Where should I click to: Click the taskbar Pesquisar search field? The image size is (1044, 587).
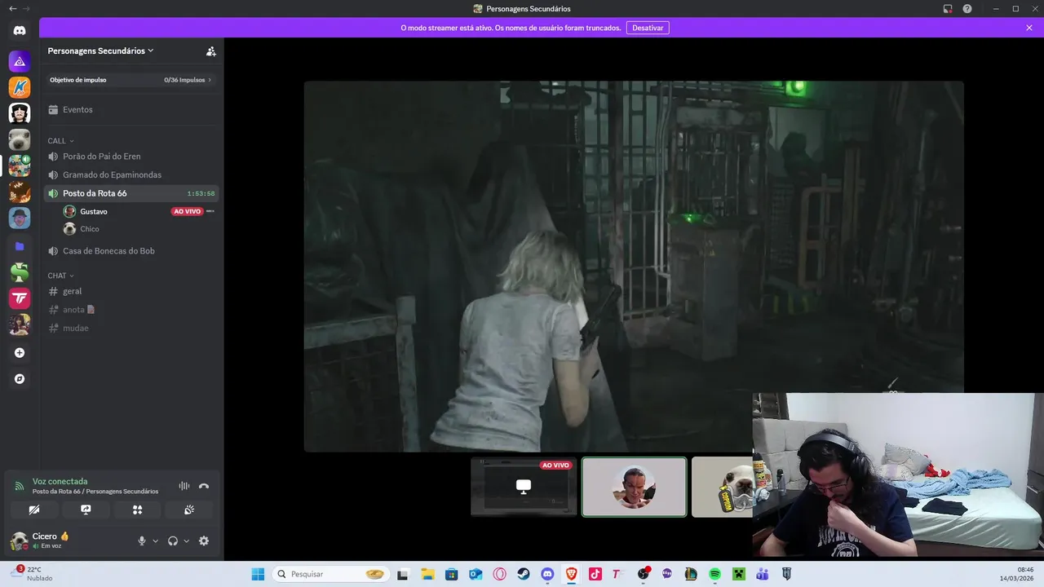(x=330, y=574)
